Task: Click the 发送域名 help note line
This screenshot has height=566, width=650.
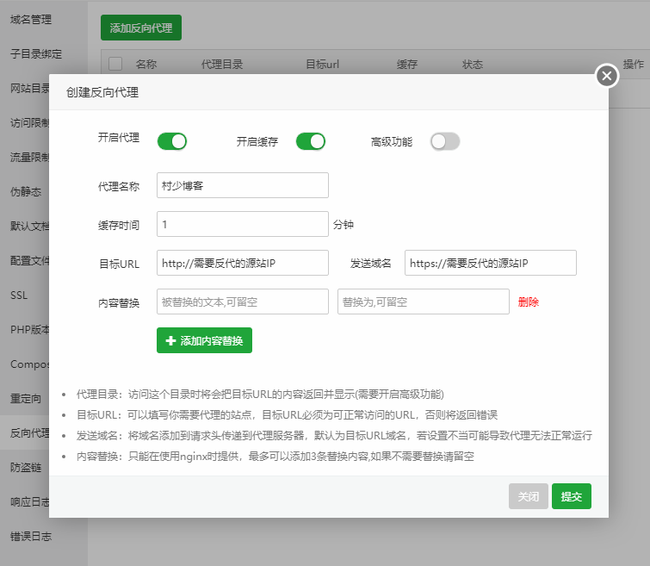Action: (334, 436)
